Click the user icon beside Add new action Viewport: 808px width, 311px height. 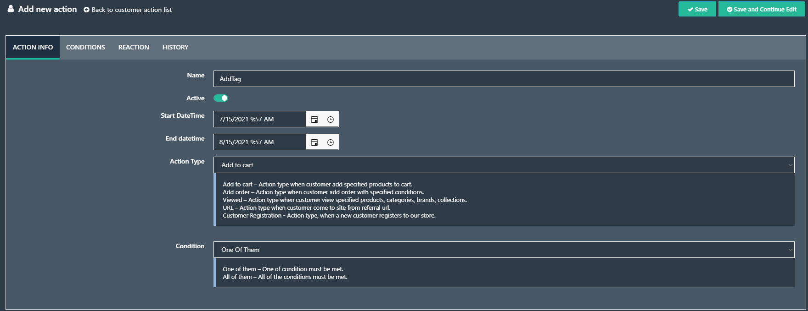point(11,9)
